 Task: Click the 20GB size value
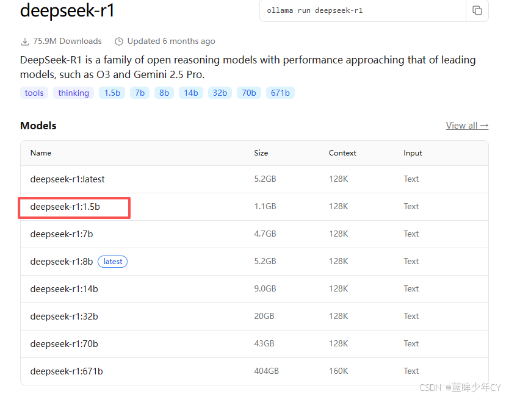[x=264, y=317]
